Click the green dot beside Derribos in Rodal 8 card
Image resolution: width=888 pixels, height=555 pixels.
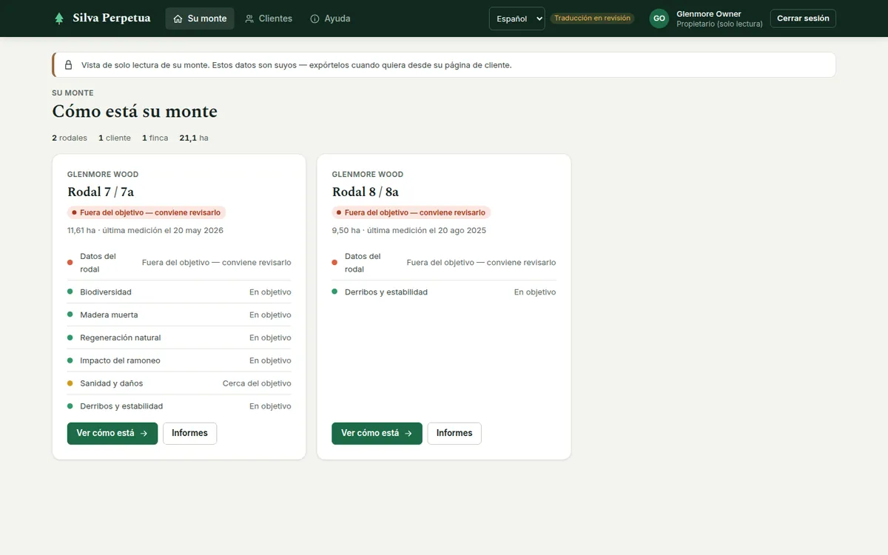tap(334, 292)
